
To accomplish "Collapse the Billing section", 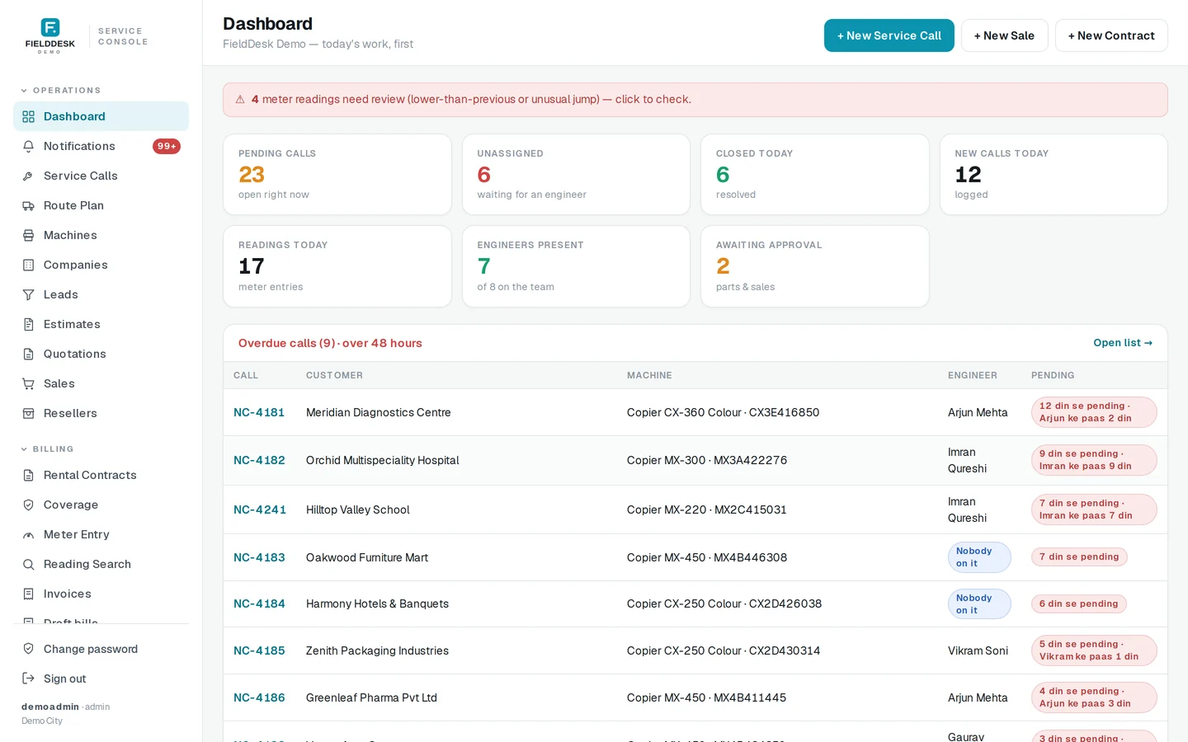I will point(48,449).
